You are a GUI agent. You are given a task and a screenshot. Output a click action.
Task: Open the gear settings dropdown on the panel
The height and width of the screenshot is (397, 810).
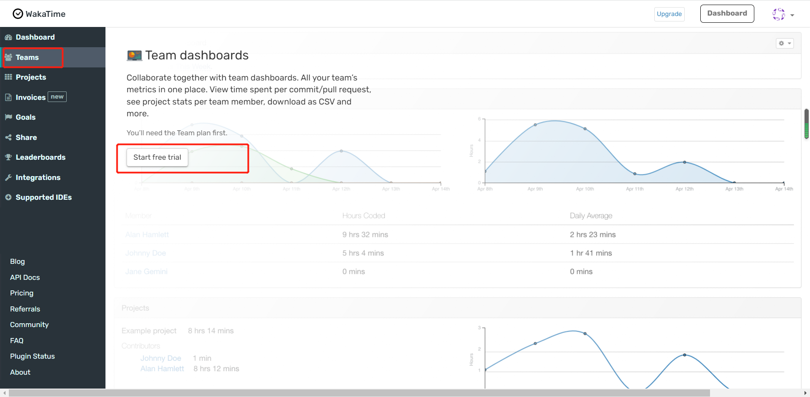[x=785, y=43]
